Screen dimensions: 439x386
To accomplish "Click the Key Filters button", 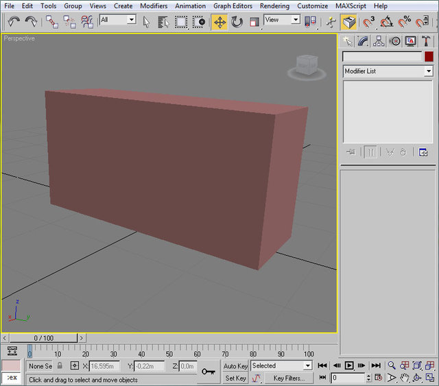I will click(289, 378).
